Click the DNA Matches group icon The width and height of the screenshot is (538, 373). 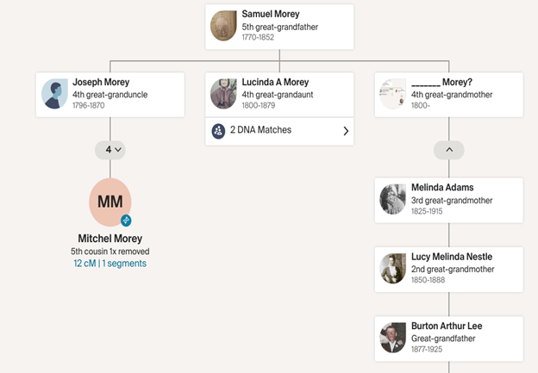(218, 131)
